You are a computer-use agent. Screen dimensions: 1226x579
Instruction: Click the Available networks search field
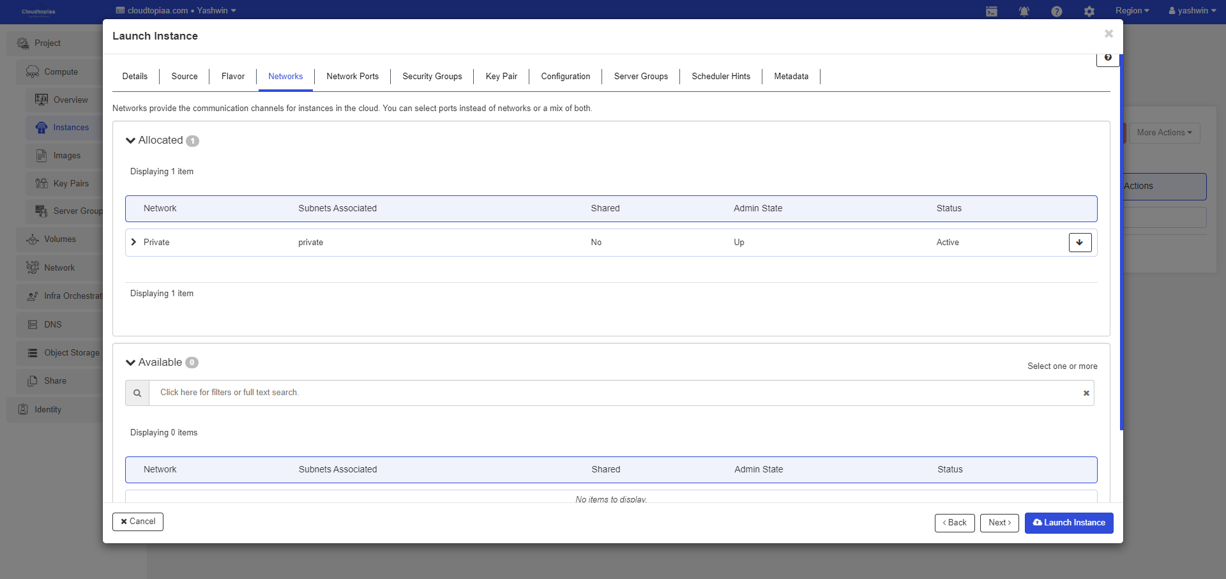pyautogui.click(x=613, y=393)
